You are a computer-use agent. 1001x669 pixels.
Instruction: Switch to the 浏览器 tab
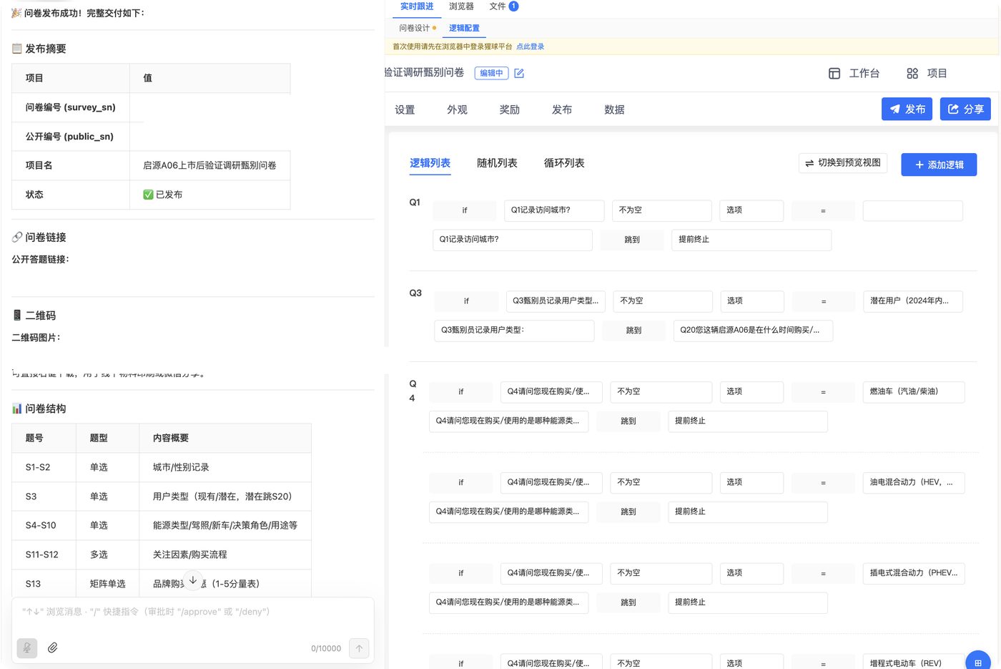click(461, 6)
